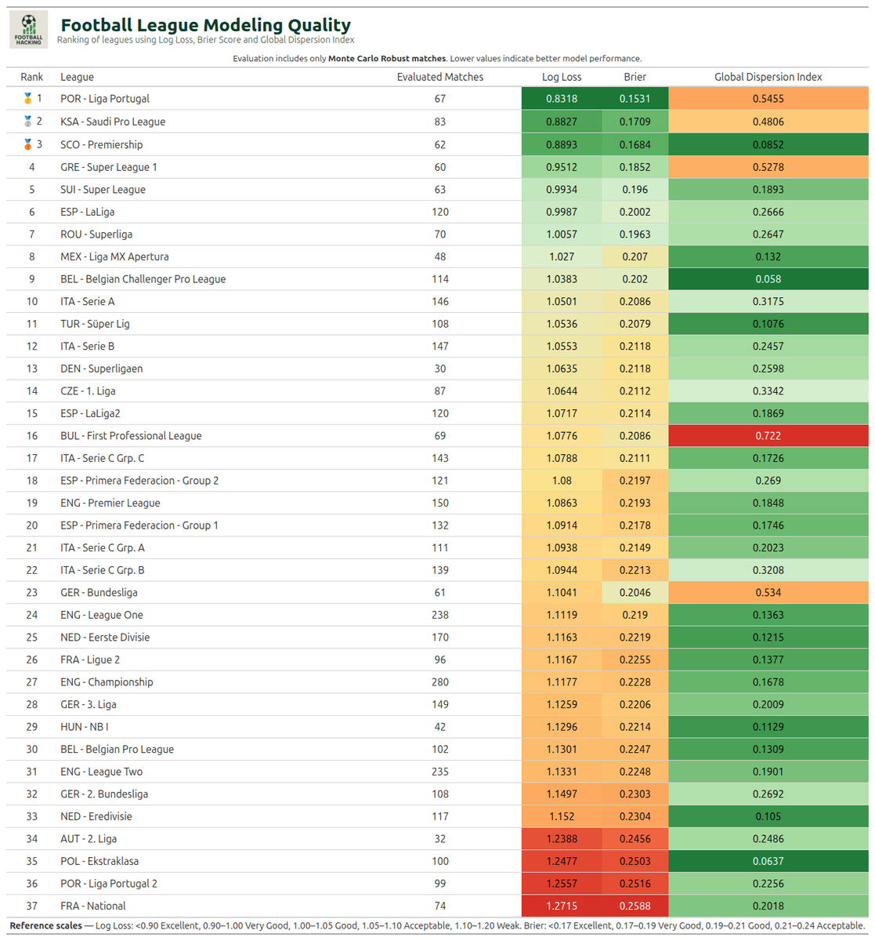
Task: Select ESP - Primera Federacion - Group 1 name
Action: point(139,525)
